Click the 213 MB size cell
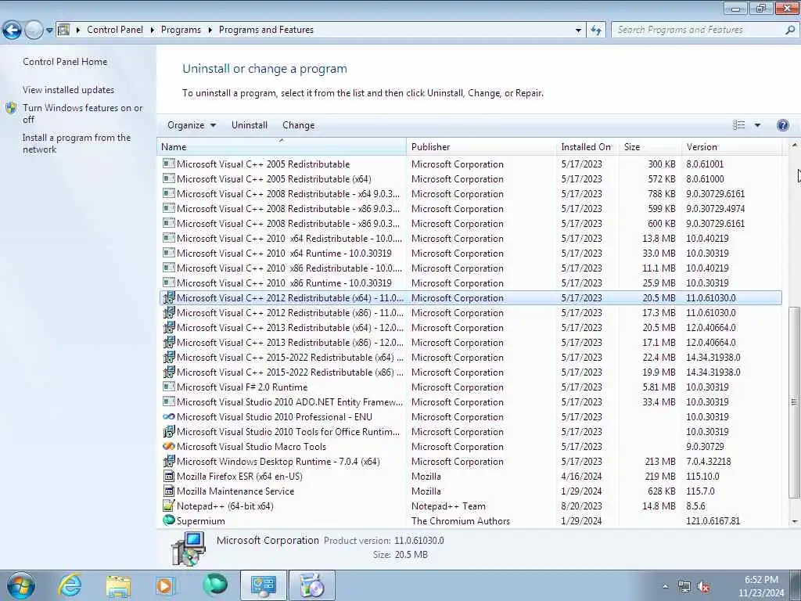 (660, 461)
